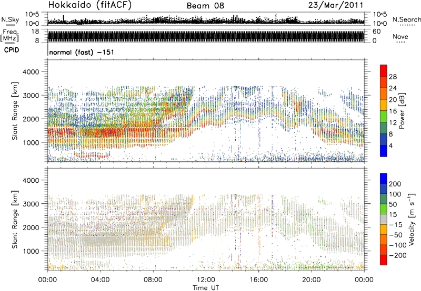Click the "12:00" time axis label

(206, 280)
